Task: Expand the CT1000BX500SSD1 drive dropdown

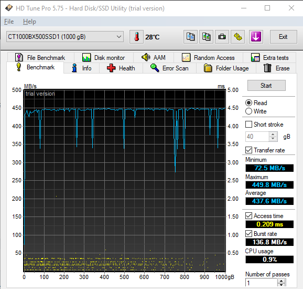Action: point(65,37)
